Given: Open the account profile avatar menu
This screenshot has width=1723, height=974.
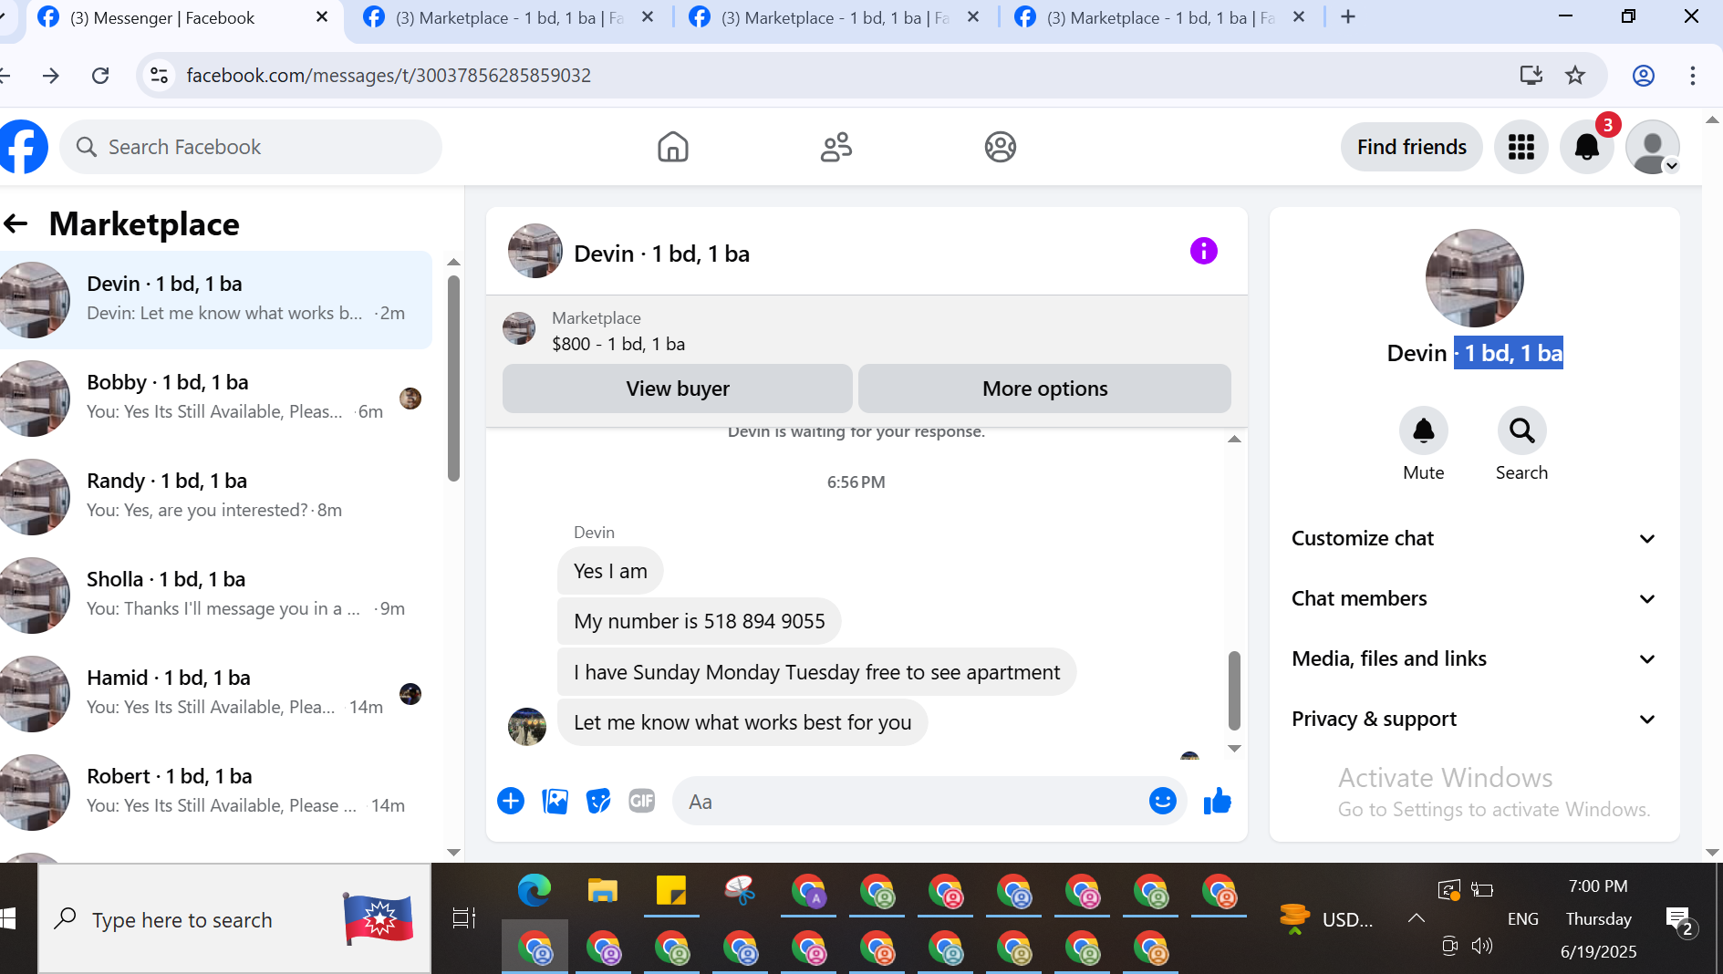Looking at the screenshot, I should [x=1653, y=147].
